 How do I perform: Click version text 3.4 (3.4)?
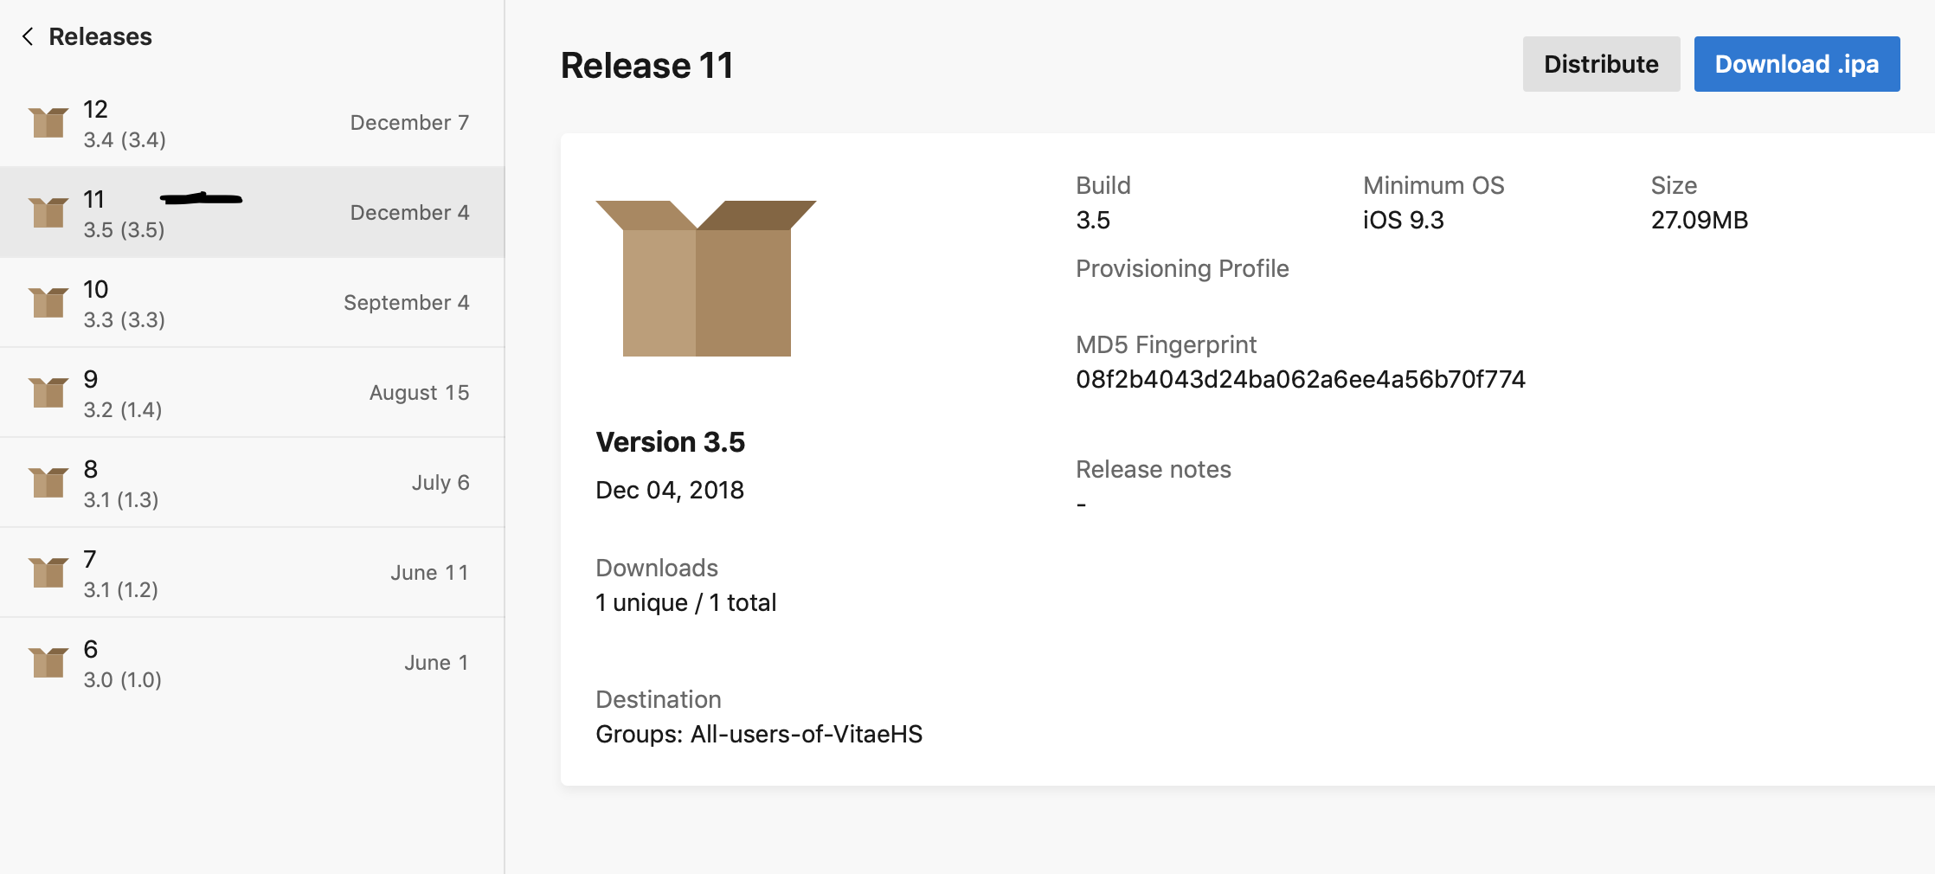[x=125, y=140]
